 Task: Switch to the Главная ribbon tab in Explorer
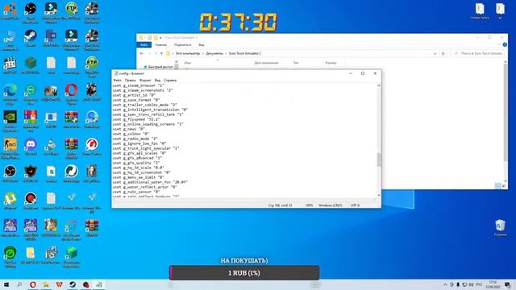(161, 45)
